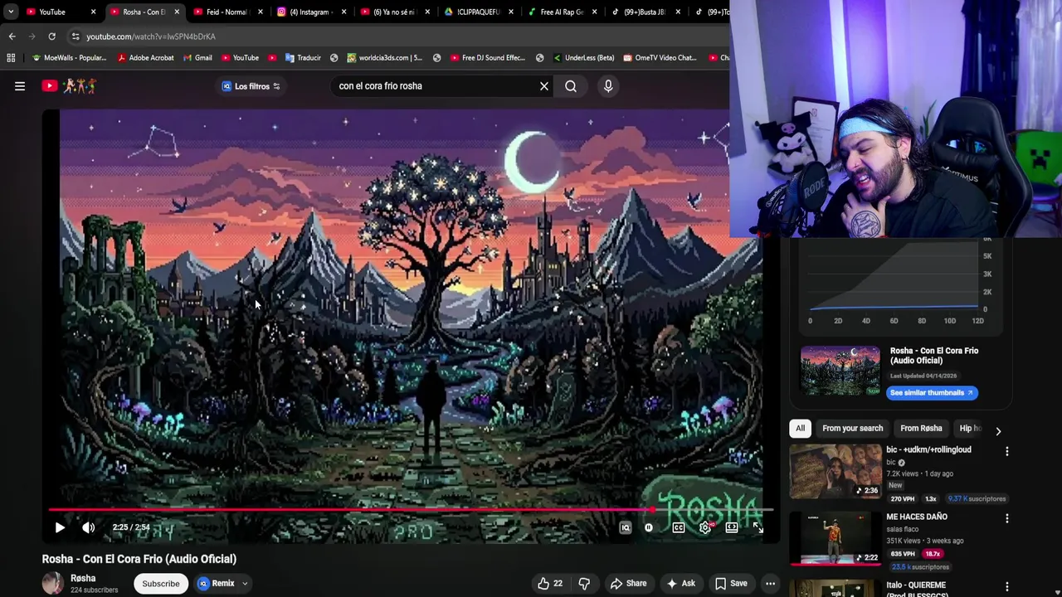Select 23.5 k suscriptores text
This screenshot has width=1062, height=597.
tap(919, 567)
